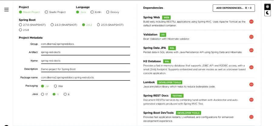Remove the Validation dependency

(x=251, y=37)
